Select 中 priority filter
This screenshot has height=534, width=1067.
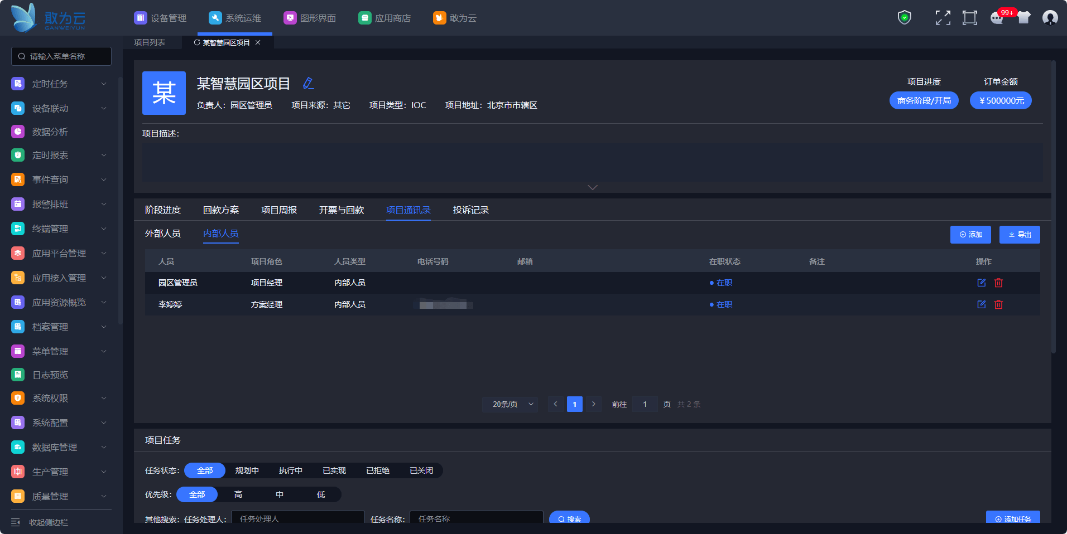(280, 494)
